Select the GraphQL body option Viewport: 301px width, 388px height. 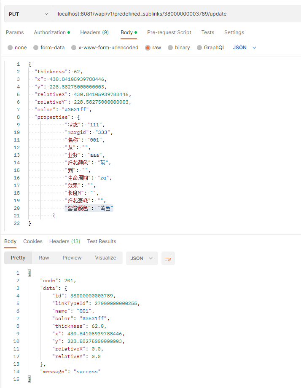click(200, 48)
